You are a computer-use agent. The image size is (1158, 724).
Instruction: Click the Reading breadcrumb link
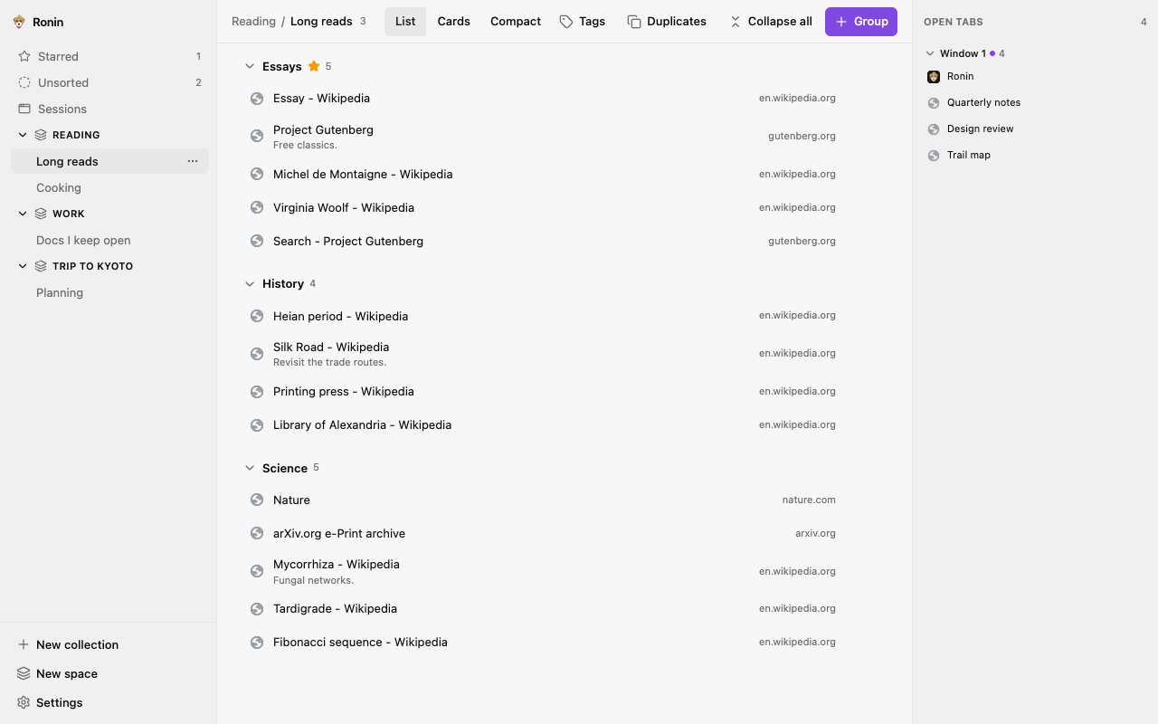tap(253, 22)
